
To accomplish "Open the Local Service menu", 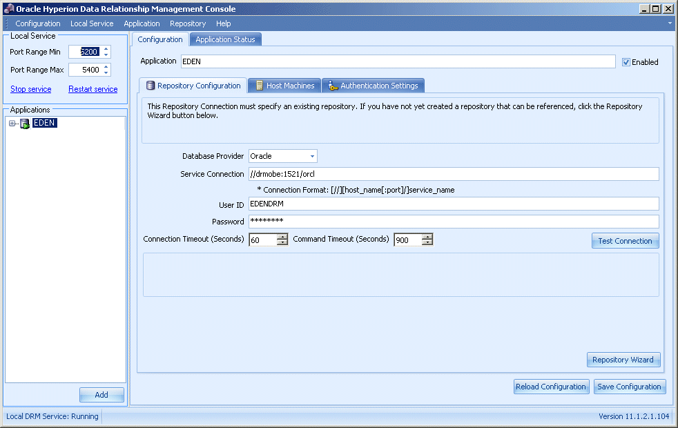I will click(92, 23).
